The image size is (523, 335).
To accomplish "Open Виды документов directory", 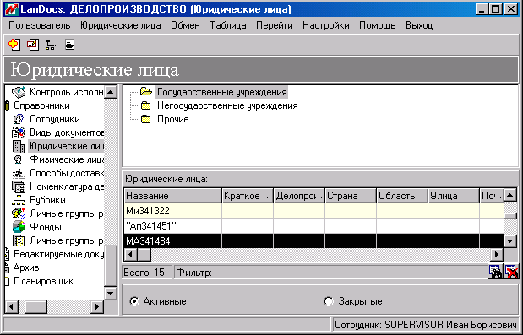I will (67, 132).
